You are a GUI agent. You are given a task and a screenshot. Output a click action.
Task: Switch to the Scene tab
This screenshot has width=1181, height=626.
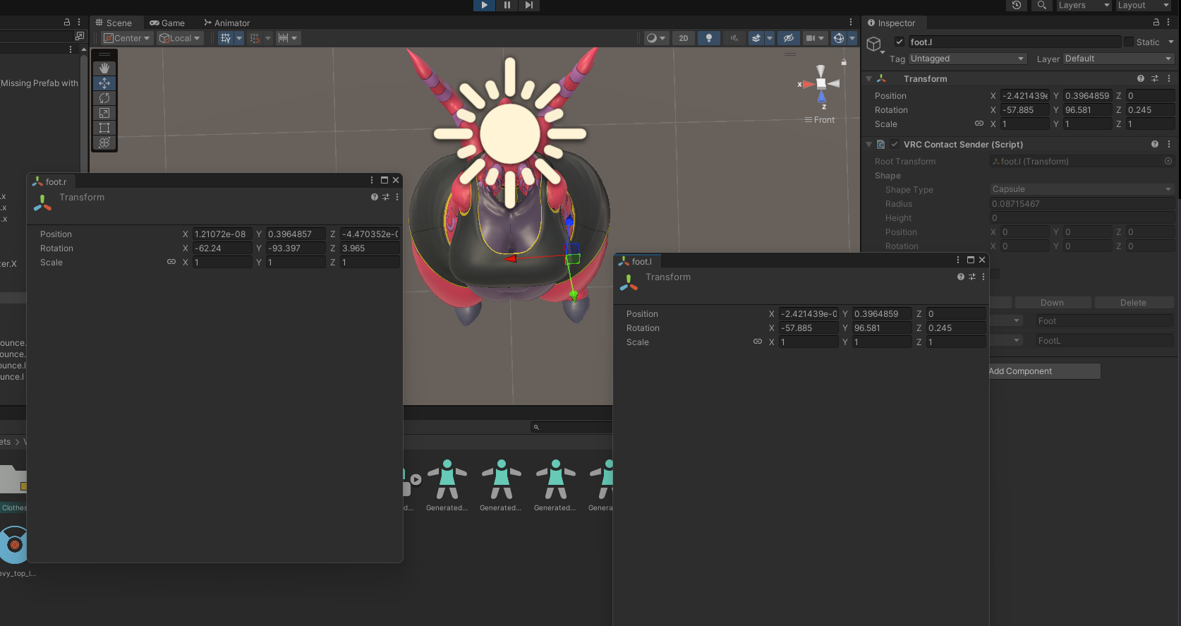pyautogui.click(x=114, y=23)
